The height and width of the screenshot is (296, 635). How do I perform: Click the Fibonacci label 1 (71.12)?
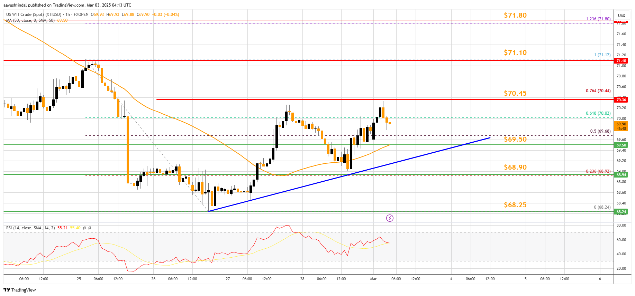602,55
